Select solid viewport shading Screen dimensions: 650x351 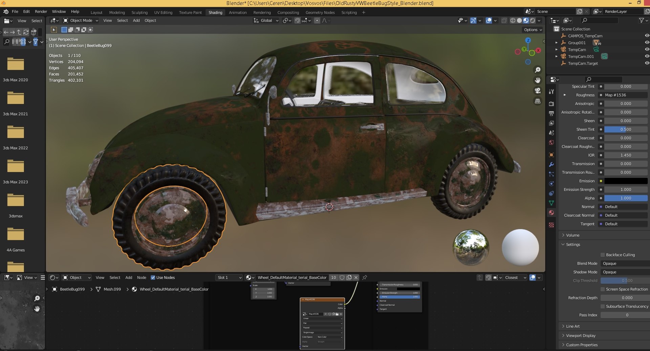[x=519, y=21]
